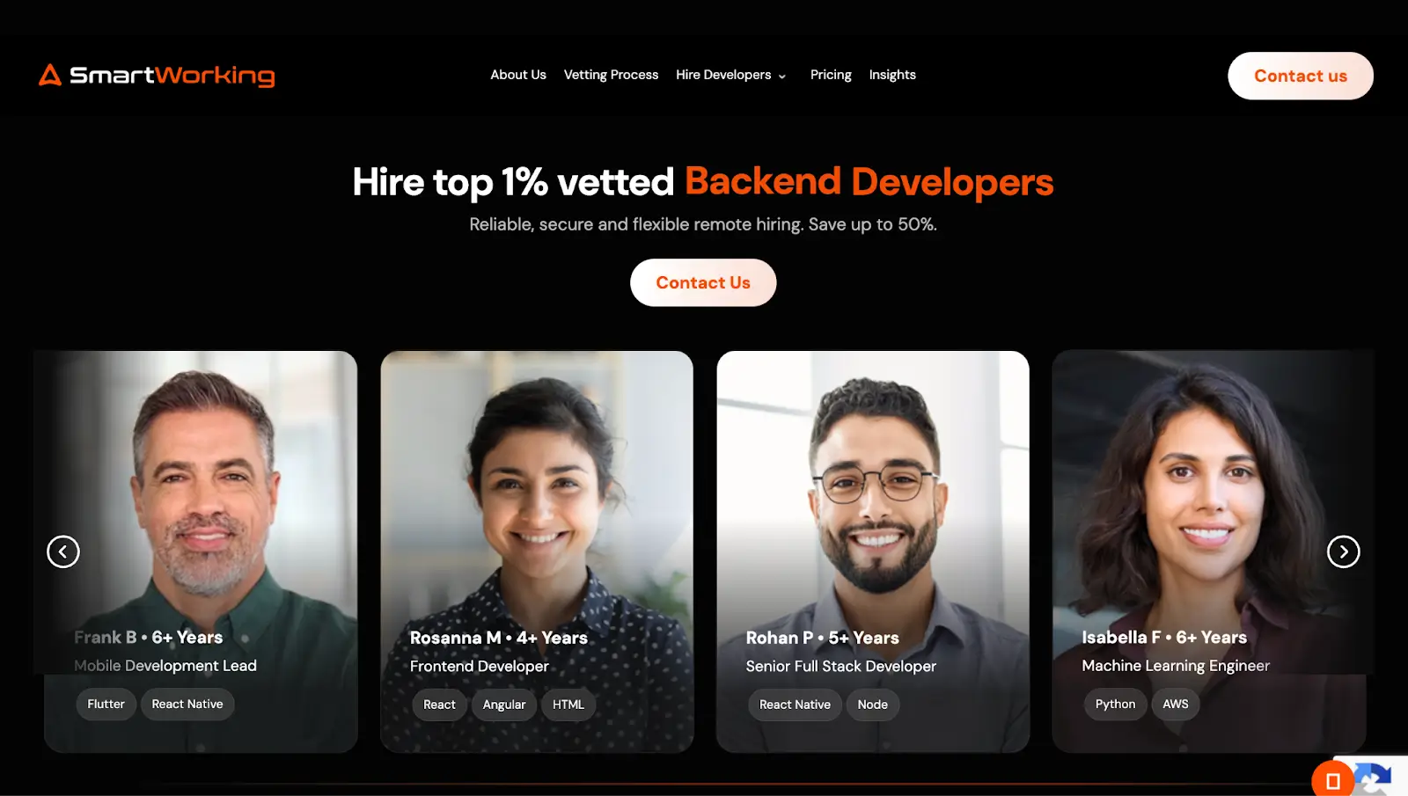Open the About Us page
1408x796 pixels.
[518, 75]
